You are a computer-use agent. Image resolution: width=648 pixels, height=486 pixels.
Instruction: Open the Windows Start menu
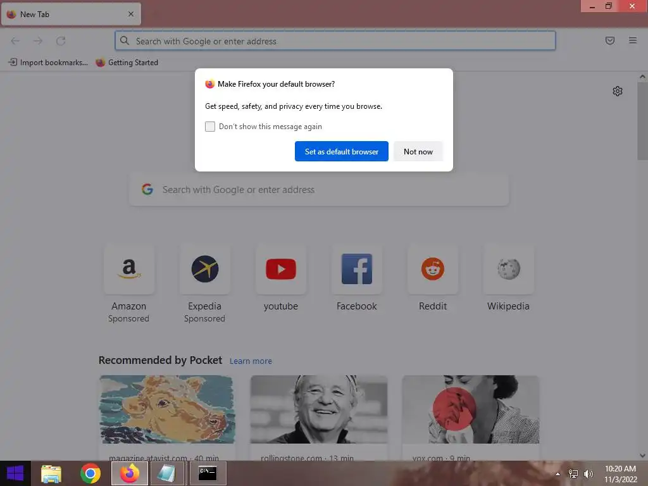coord(15,473)
